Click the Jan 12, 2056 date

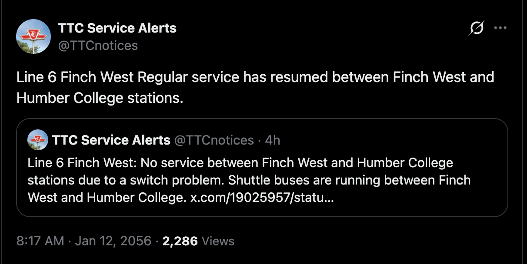(x=113, y=241)
